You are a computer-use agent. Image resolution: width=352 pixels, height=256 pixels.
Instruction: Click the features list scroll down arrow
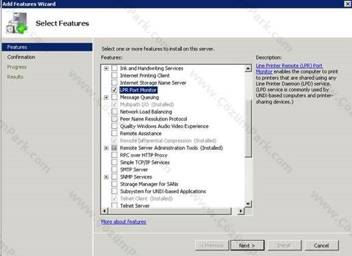[x=248, y=204]
